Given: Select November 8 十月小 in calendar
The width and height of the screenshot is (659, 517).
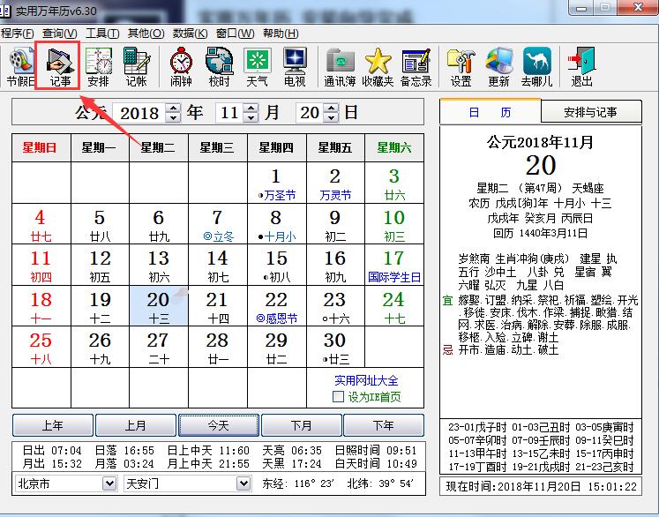Looking at the screenshot, I should click(276, 224).
